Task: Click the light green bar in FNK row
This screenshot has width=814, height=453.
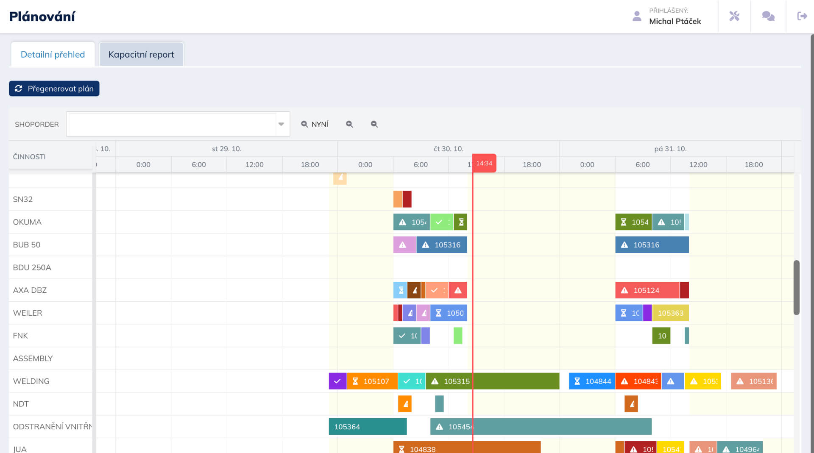Action: tap(458, 336)
